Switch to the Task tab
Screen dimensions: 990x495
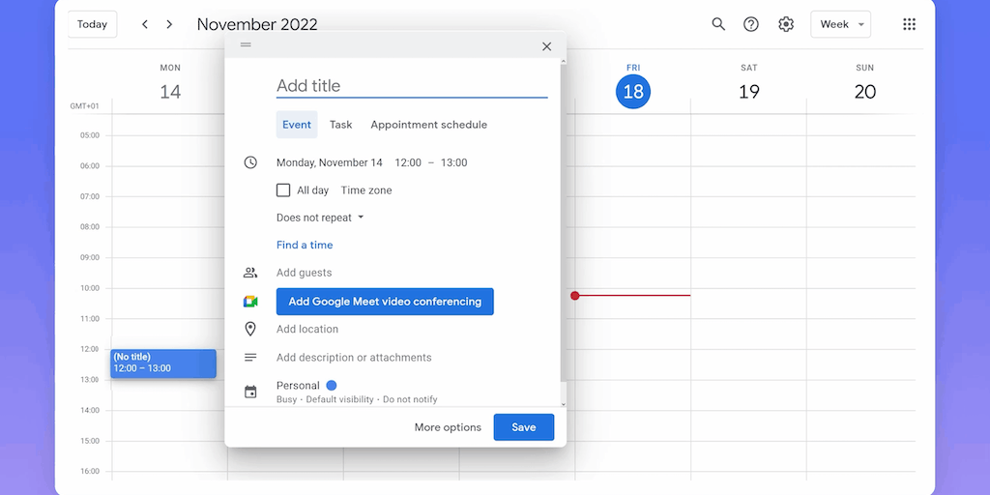[340, 125]
